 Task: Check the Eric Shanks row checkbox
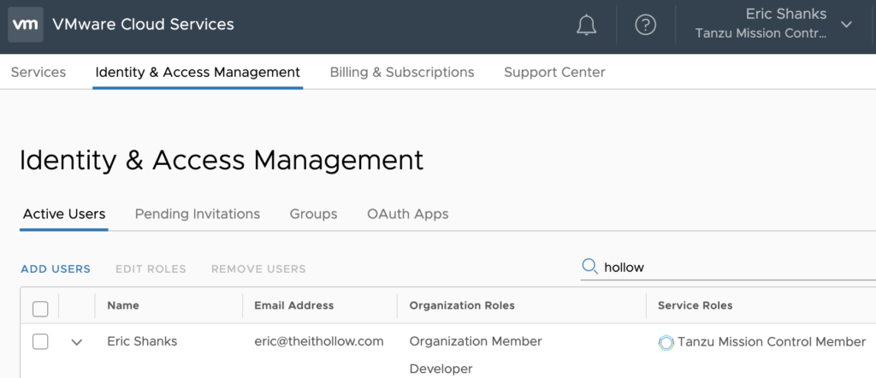pyautogui.click(x=40, y=342)
